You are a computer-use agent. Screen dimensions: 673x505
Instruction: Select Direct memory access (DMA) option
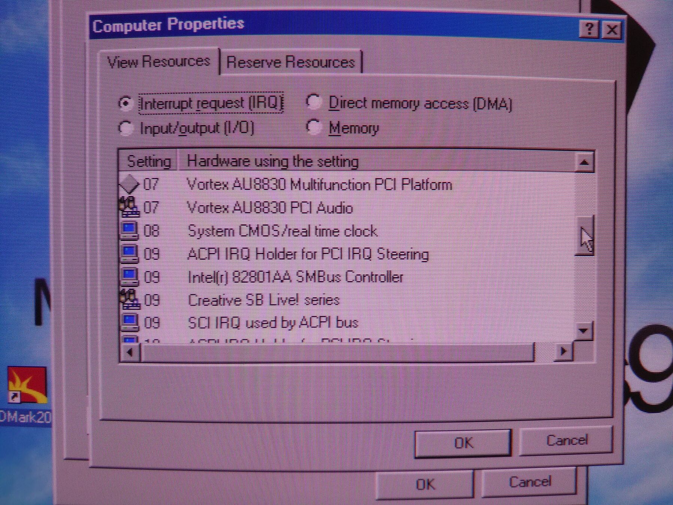tap(313, 101)
